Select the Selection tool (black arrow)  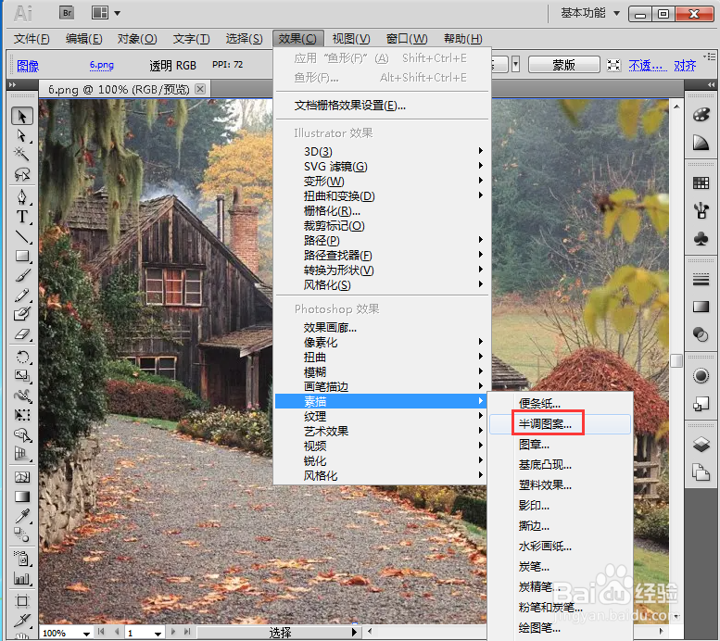pyautogui.click(x=22, y=116)
